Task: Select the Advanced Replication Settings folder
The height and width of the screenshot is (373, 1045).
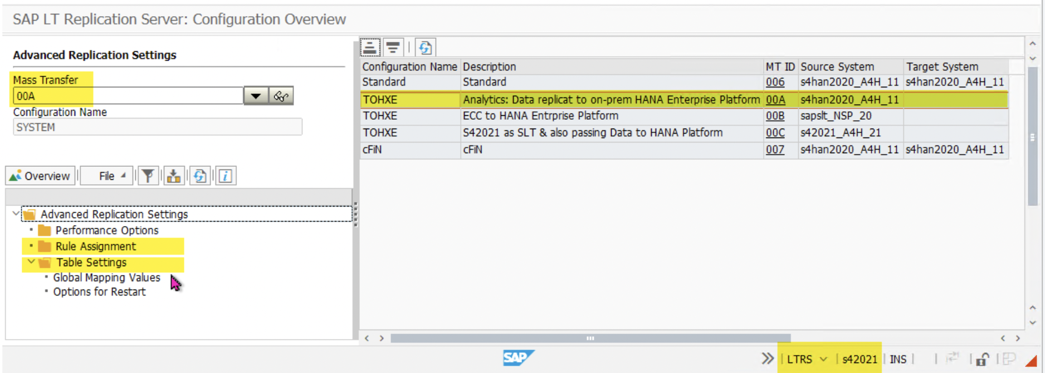Action: click(x=114, y=214)
